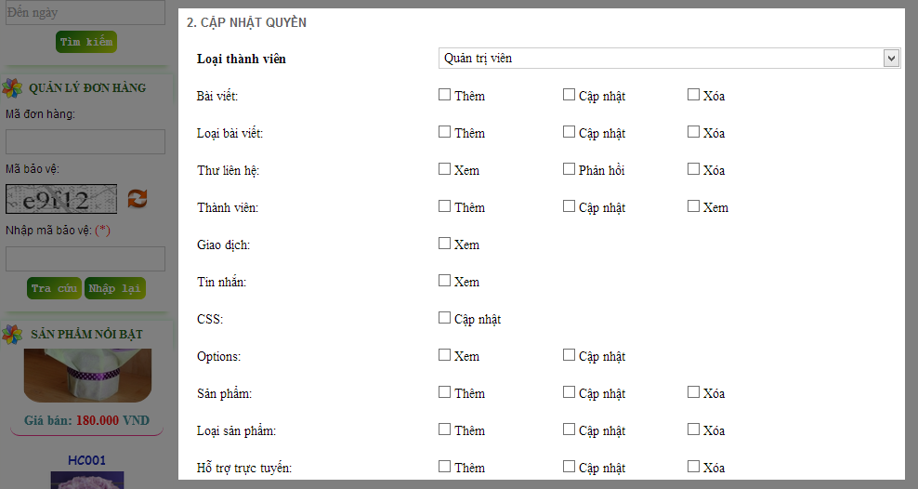The height and width of the screenshot is (489, 918).
Task: Focus the Mã đơn hàng input field
Action: click(85, 141)
